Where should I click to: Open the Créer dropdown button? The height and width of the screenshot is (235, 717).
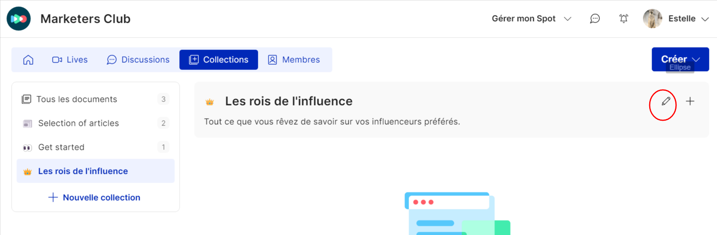click(680, 59)
